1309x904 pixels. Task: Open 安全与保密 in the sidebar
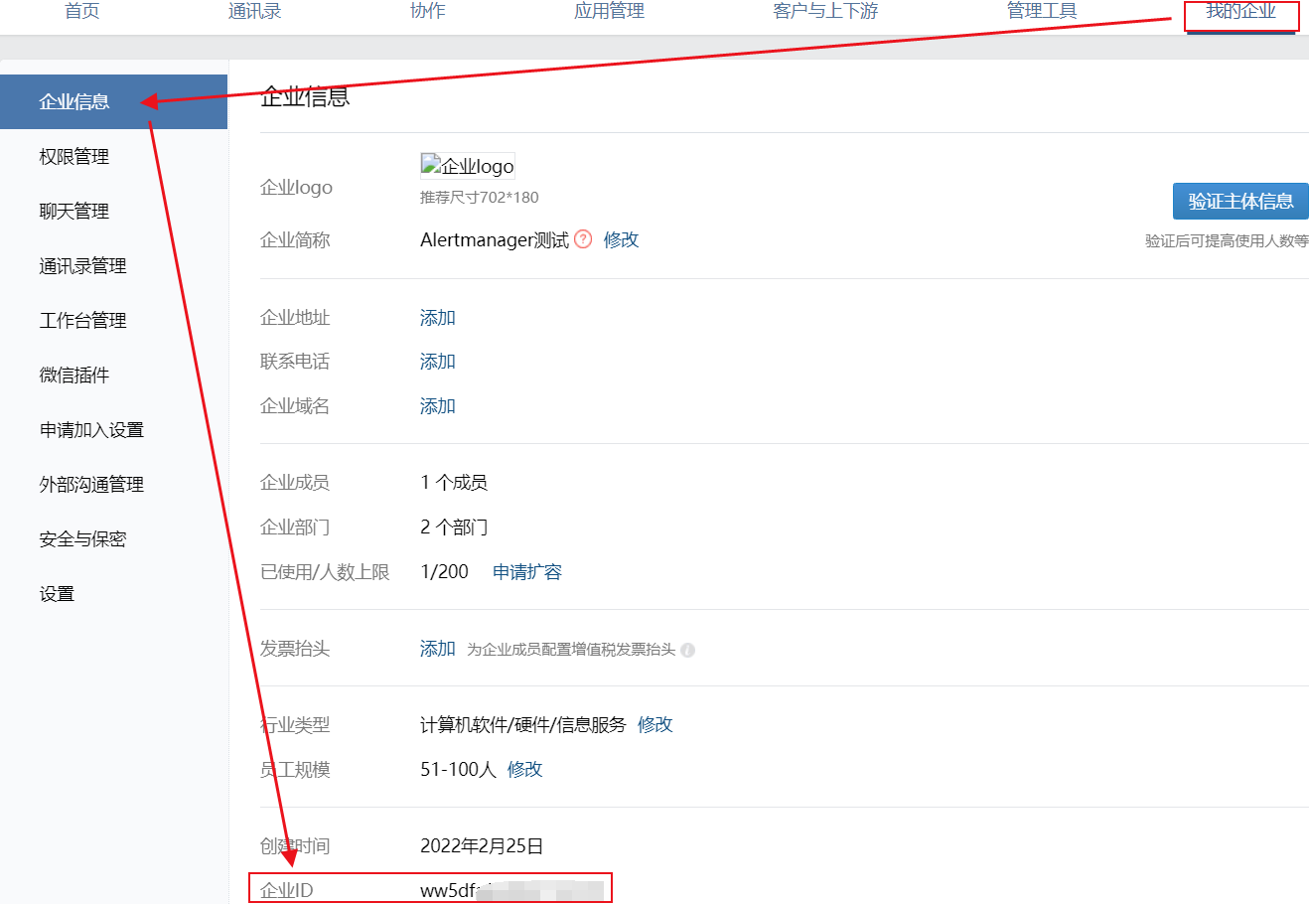83,538
